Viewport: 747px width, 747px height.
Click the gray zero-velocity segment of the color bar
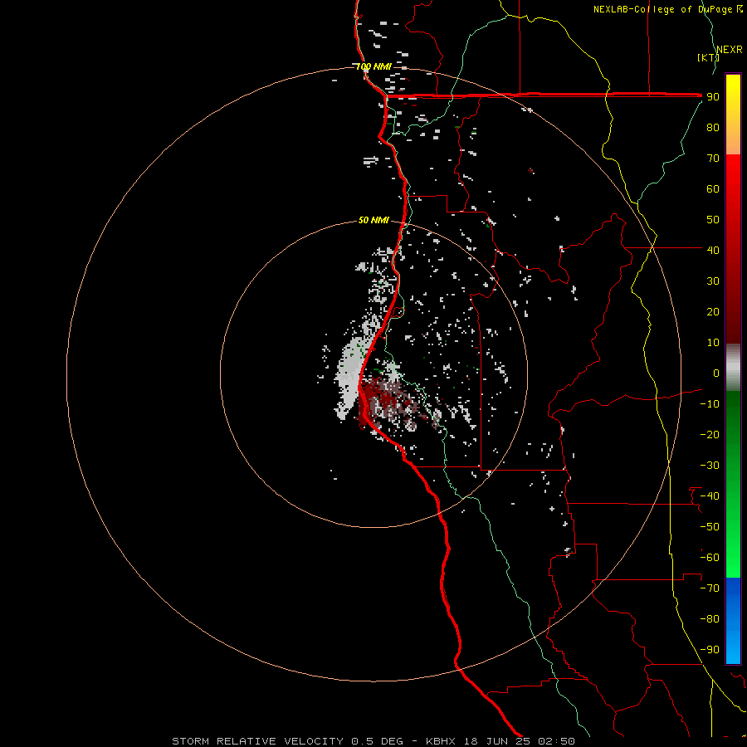[733, 368]
